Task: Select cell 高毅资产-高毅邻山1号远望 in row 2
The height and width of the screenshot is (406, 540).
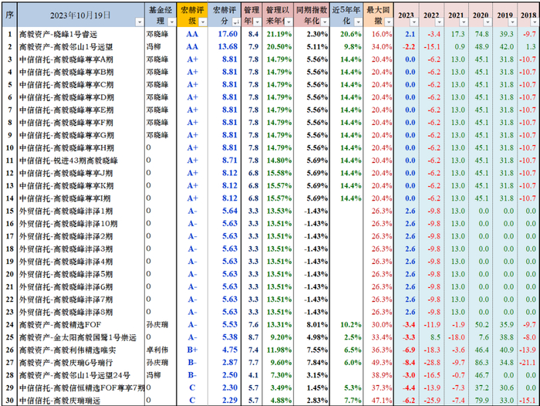Action: point(81,47)
